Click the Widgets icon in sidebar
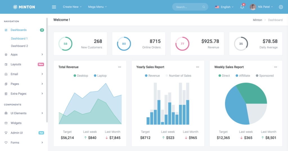Viewport: 288px width, 151px height. click(x=6, y=123)
